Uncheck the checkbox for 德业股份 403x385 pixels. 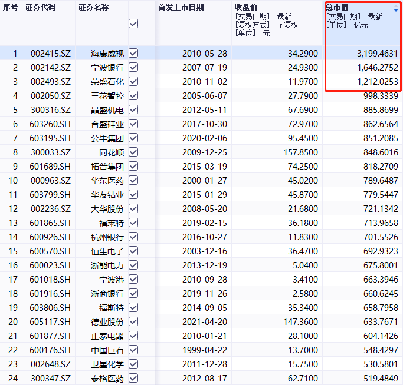133,321
